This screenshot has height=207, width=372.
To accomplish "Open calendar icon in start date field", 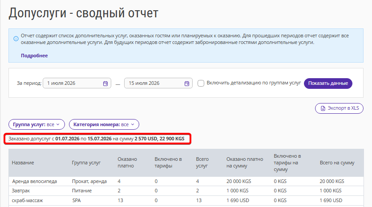I will coord(105,84).
